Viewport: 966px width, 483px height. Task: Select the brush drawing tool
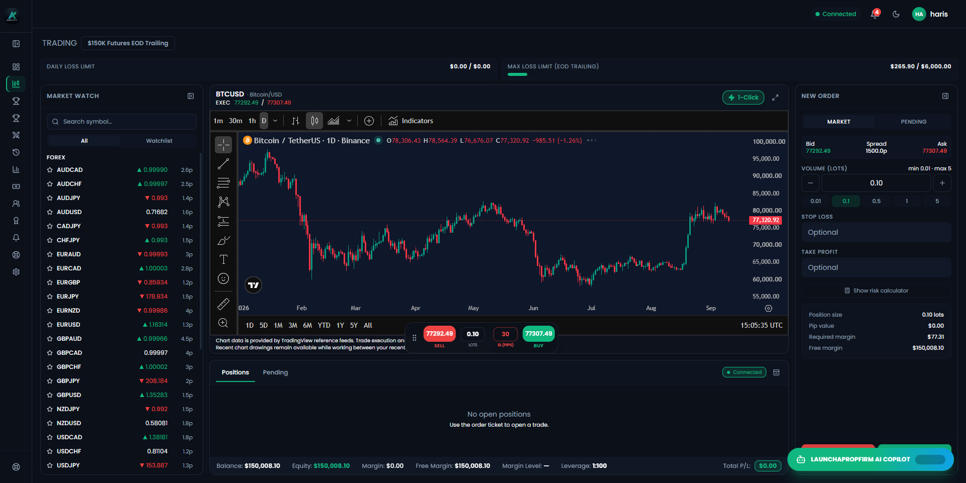point(223,240)
